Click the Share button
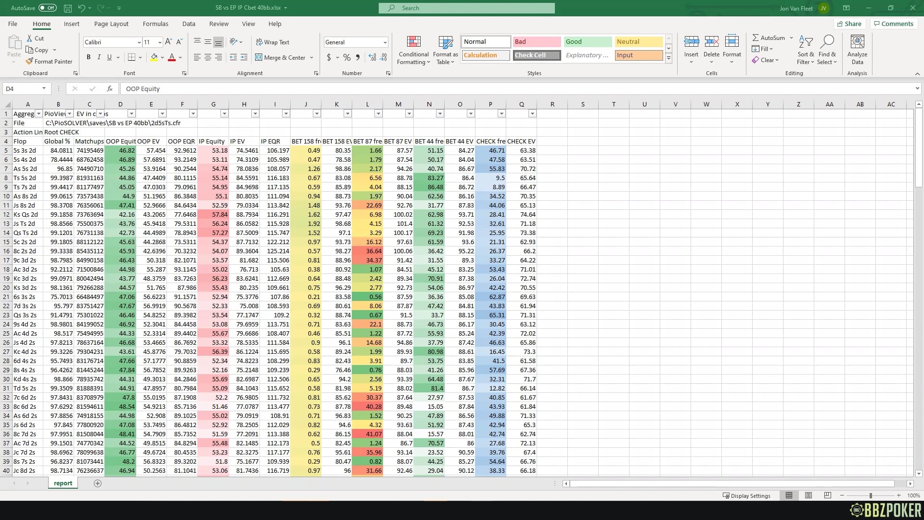924x520 pixels. click(x=849, y=24)
